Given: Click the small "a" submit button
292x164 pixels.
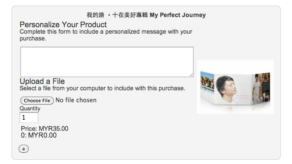Looking at the screenshot, I should coord(23,149).
